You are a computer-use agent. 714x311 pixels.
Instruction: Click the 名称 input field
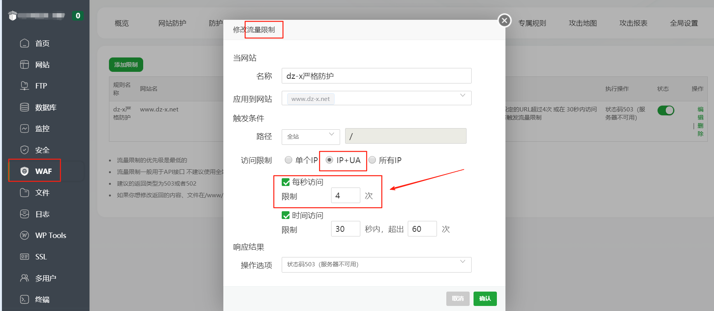coord(376,76)
